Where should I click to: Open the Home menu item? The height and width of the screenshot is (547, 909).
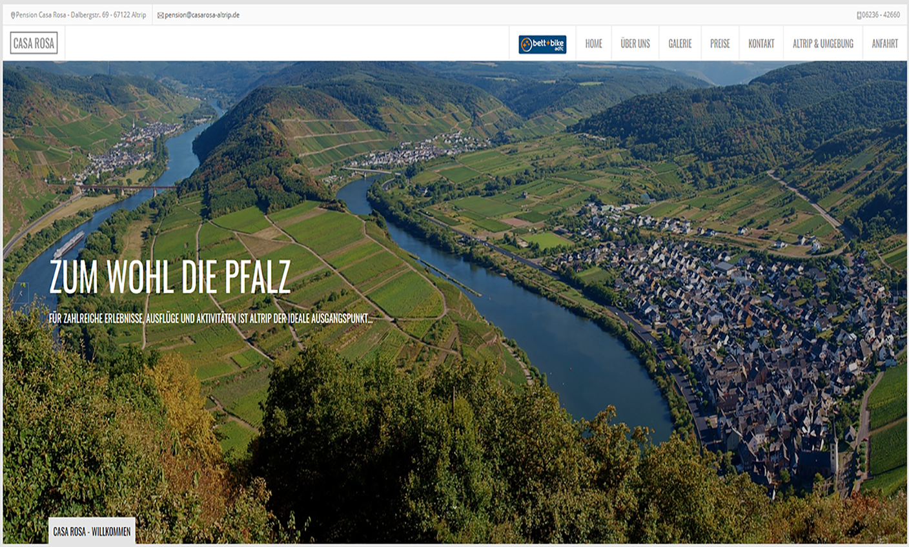tap(593, 43)
